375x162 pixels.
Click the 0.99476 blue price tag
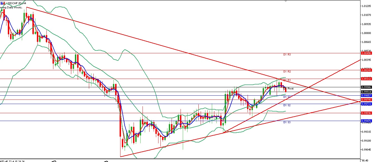[x=366, y=121]
